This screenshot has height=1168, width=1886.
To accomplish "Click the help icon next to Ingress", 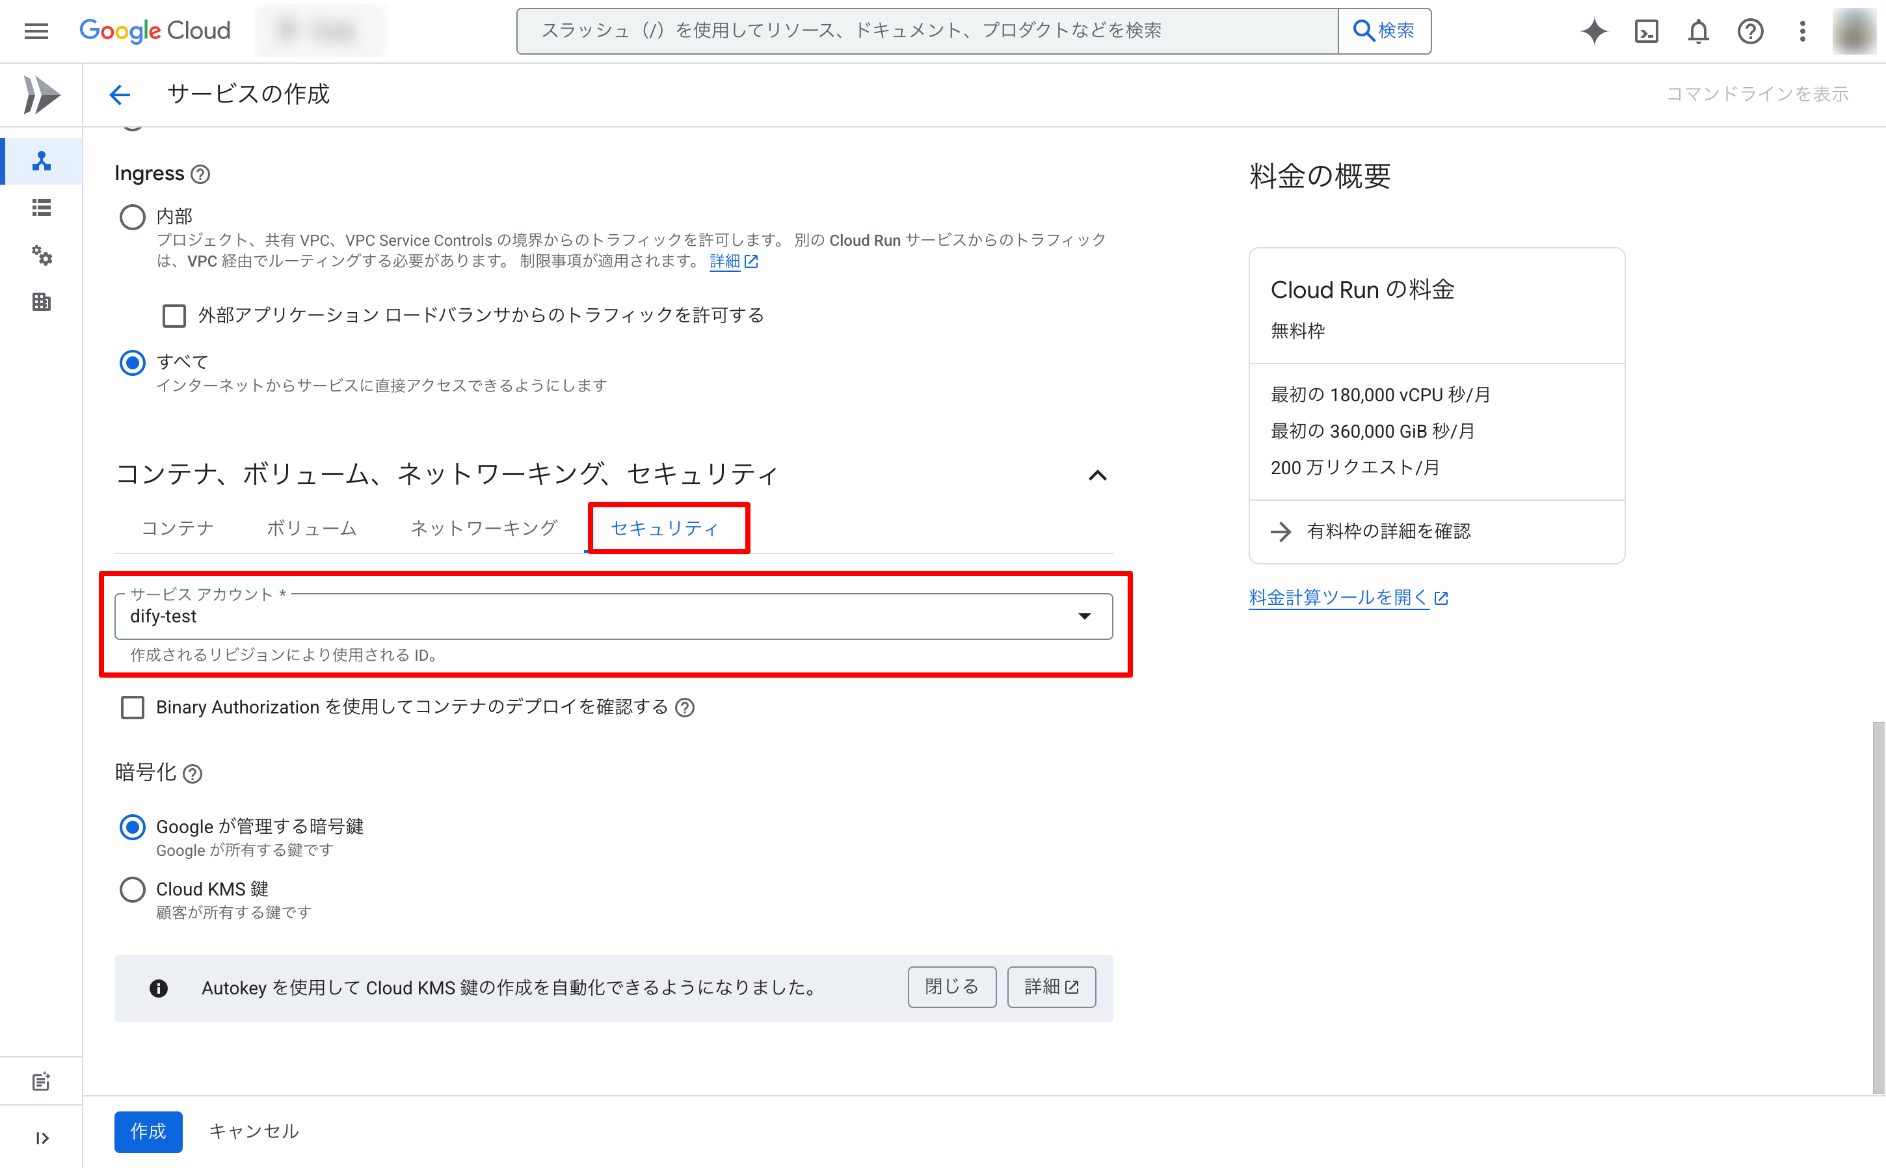I will (x=200, y=174).
